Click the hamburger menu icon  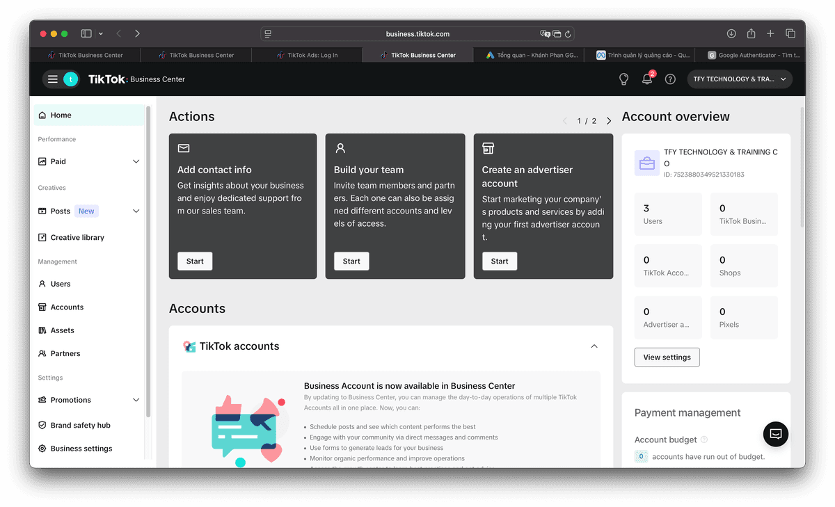click(53, 79)
